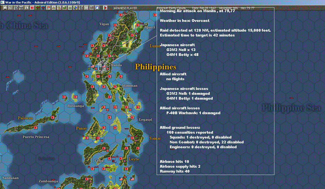
Task: Click the 'Luzon' island label
Action: [155, 46]
